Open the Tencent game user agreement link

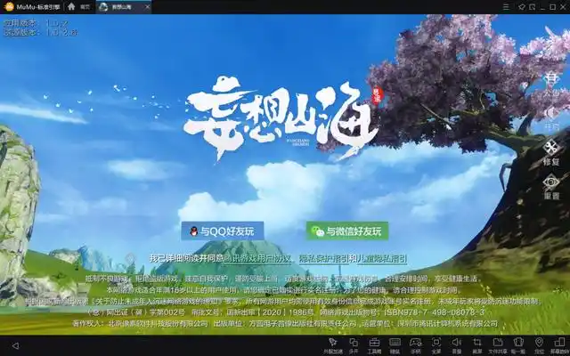256,259
